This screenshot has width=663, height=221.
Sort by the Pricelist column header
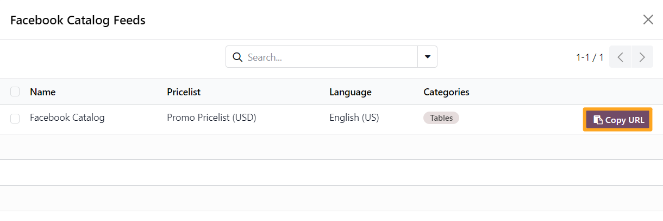point(184,92)
